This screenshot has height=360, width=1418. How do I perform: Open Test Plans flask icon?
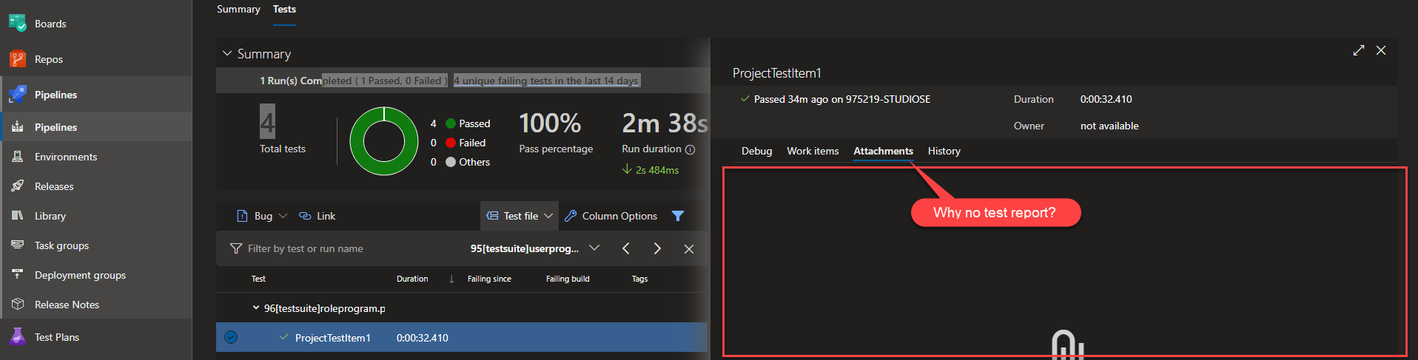(x=18, y=337)
